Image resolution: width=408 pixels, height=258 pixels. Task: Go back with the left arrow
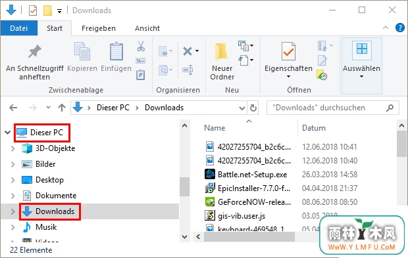pyautogui.click(x=13, y=108)
